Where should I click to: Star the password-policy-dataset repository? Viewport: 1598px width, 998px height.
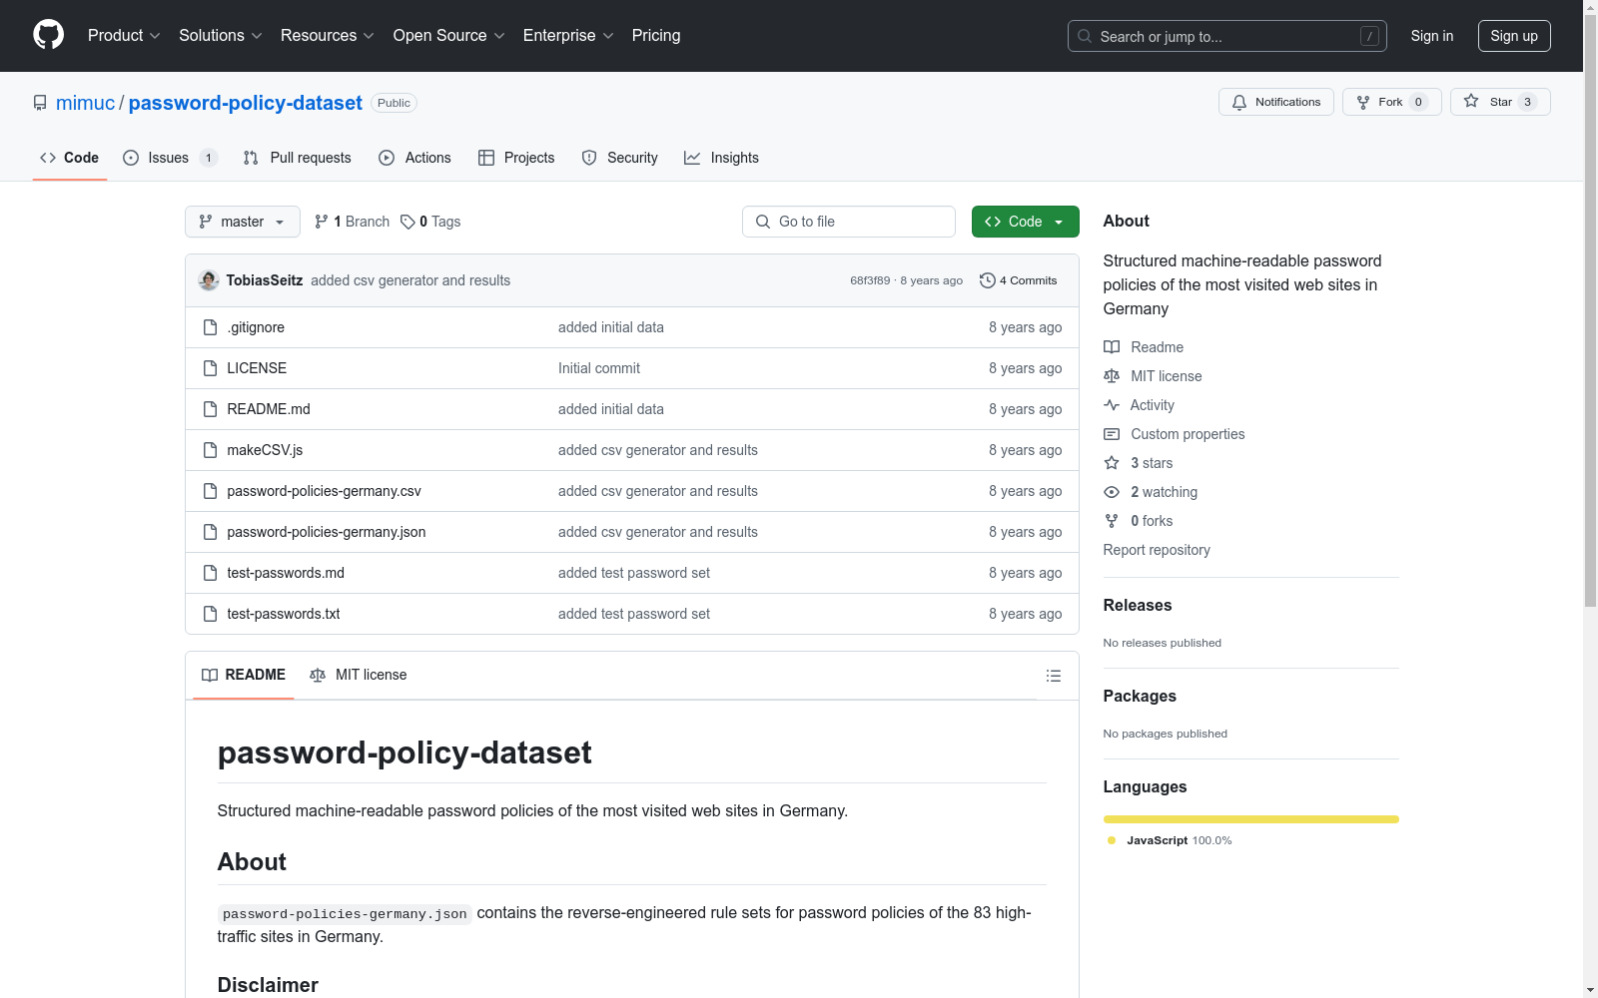pos(1499,102)
